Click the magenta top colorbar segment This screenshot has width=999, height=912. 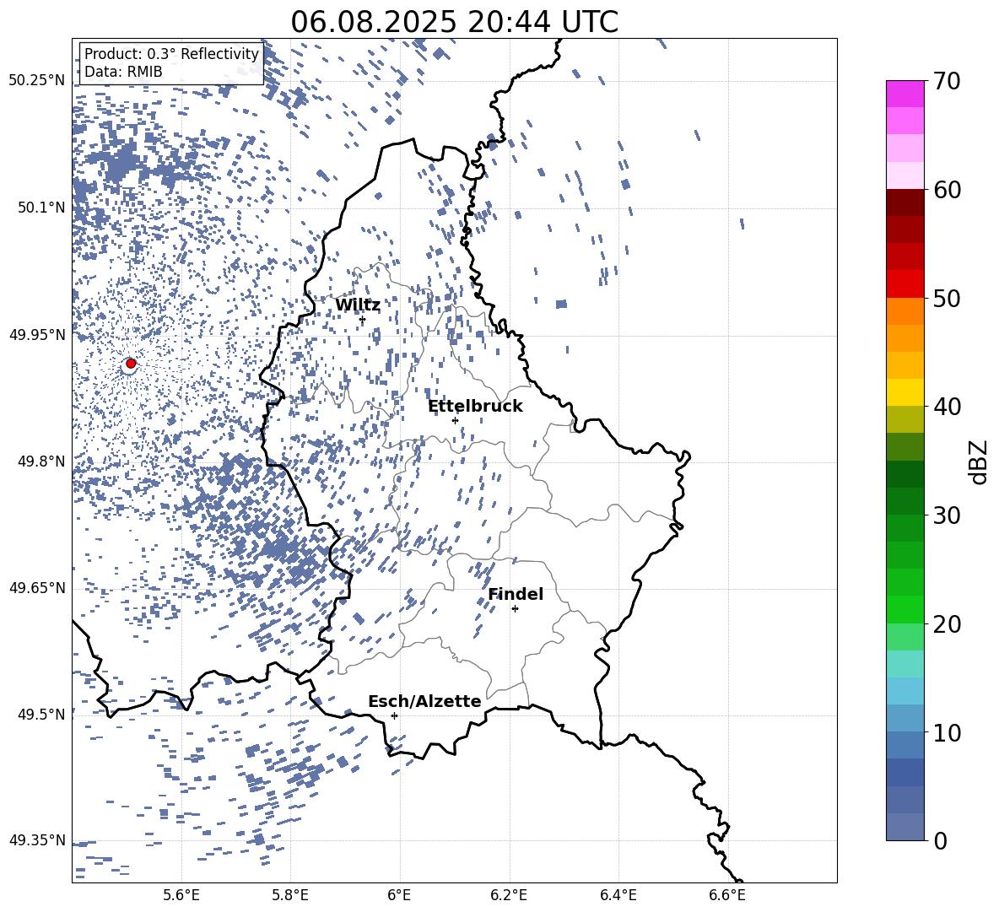coord(904,94)
